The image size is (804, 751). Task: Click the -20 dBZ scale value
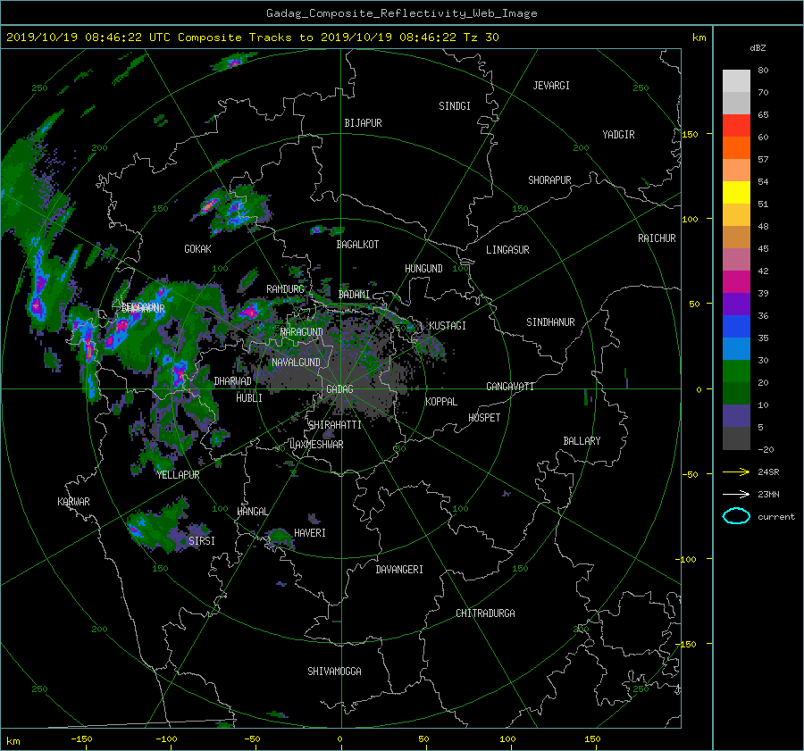[x=766, y=449]
